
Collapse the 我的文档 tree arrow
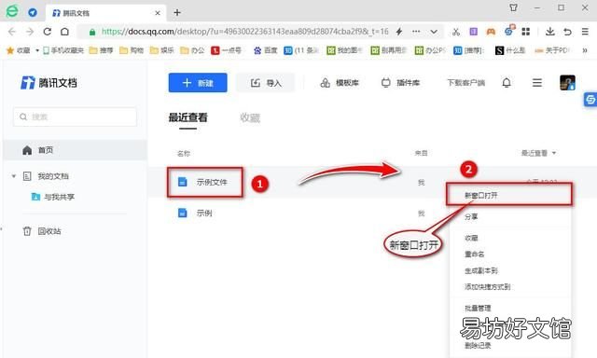(14, 176)
